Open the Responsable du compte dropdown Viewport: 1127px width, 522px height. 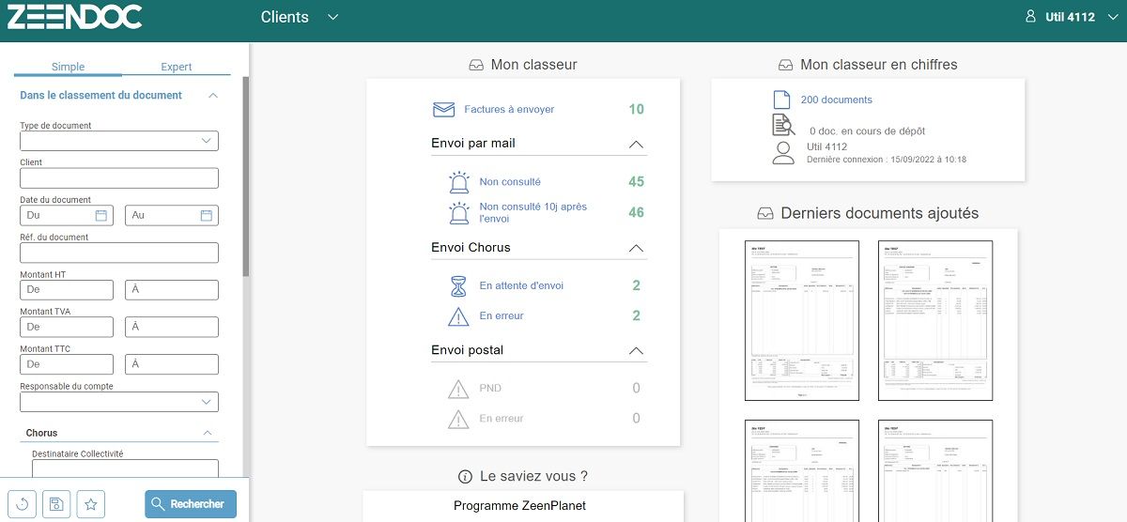[119, 402]
